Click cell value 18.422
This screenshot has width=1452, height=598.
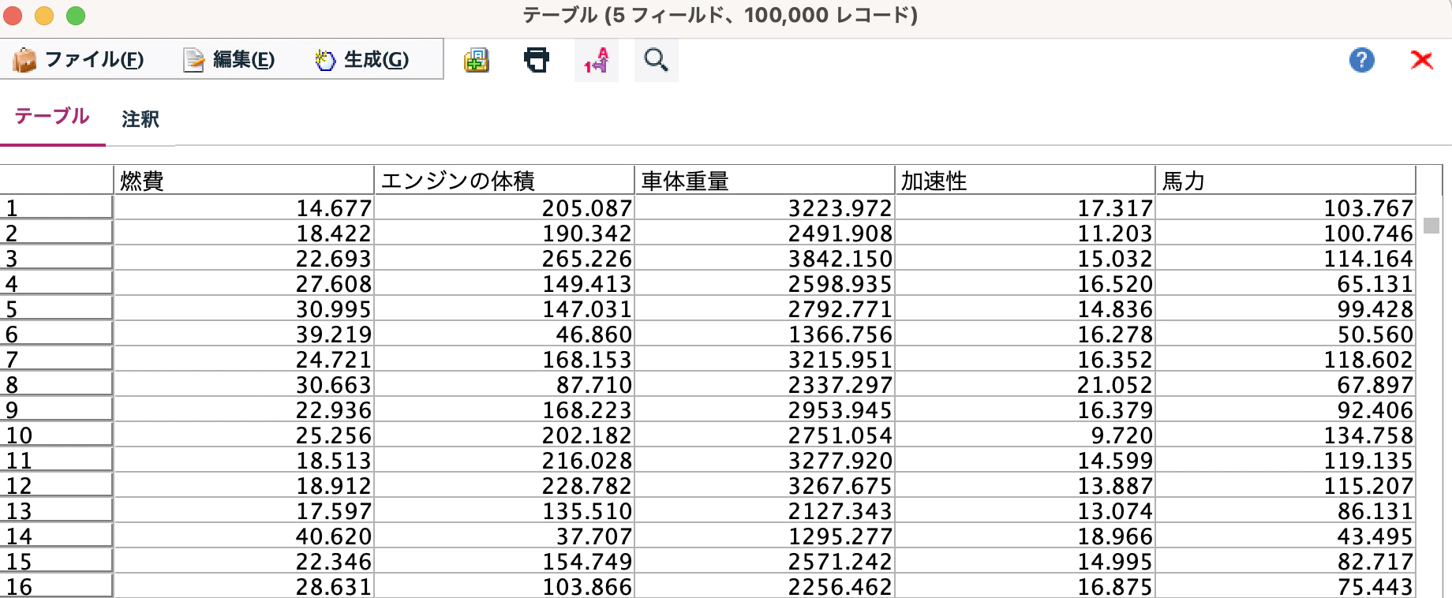tap(333, 234)
